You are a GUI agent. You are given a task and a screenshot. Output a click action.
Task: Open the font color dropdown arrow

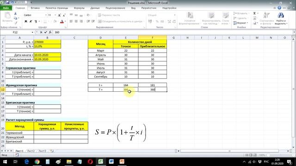point(65,22)
